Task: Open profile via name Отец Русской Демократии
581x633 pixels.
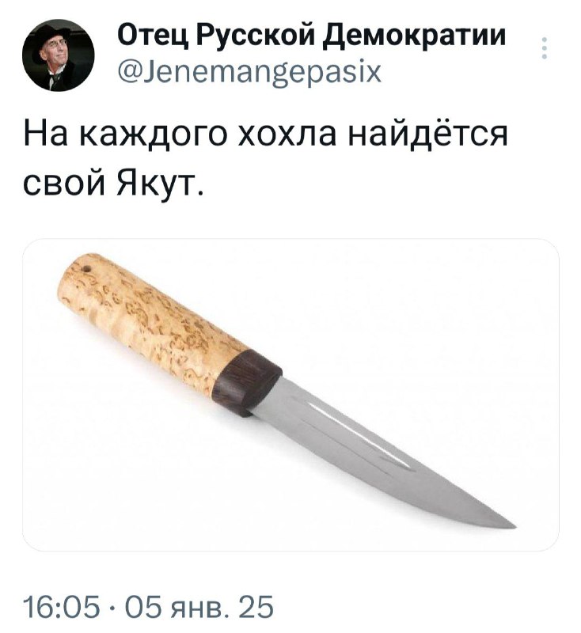Action: click(x=311, y=35)
